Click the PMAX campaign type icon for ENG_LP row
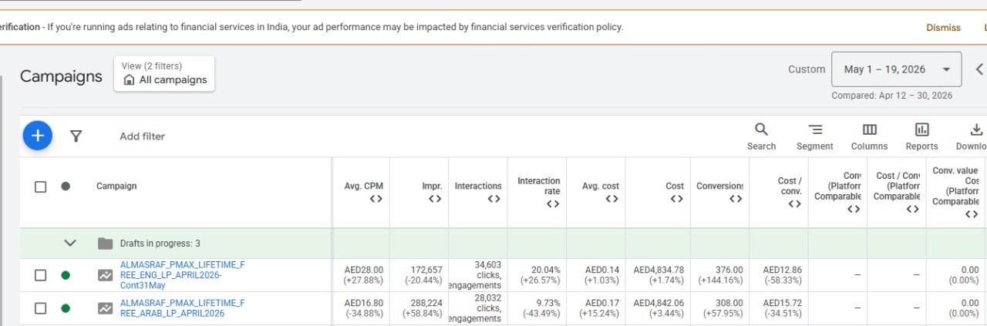987x326 pixels. click(x=106, y=275)
